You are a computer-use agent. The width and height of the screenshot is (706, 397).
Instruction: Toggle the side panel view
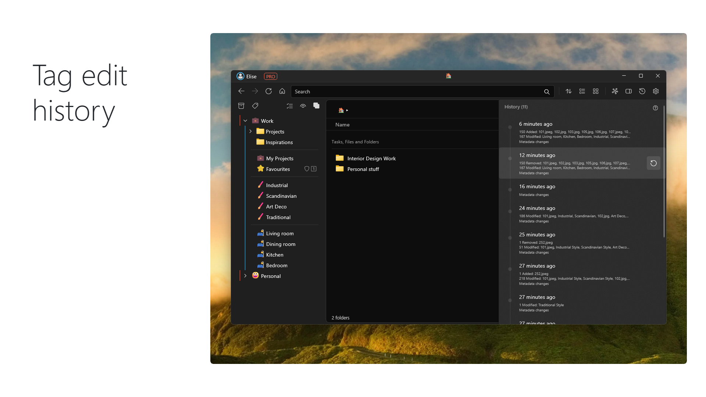pyautogui.click(x=628, y=91)
